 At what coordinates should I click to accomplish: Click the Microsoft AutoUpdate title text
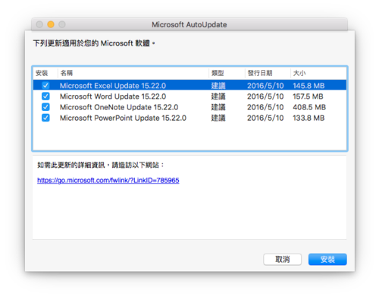(x=189, y=24)
